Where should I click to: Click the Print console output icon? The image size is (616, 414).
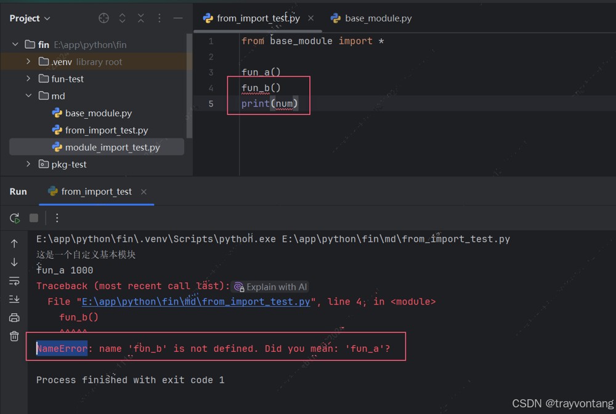click(14, 317)
